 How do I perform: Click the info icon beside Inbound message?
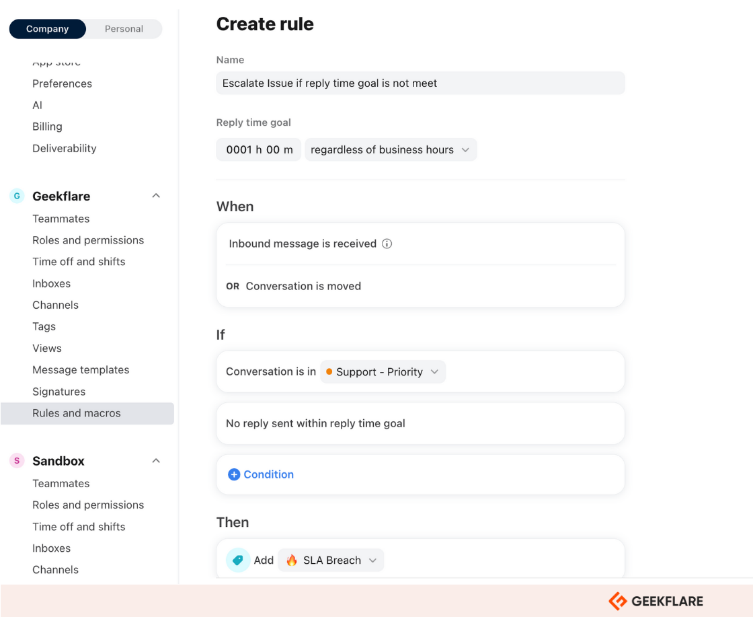(387, 244)
